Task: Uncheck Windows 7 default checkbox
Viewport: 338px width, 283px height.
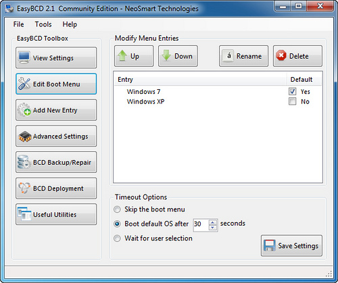Action: pyautogui.click(x=292, y=91)
